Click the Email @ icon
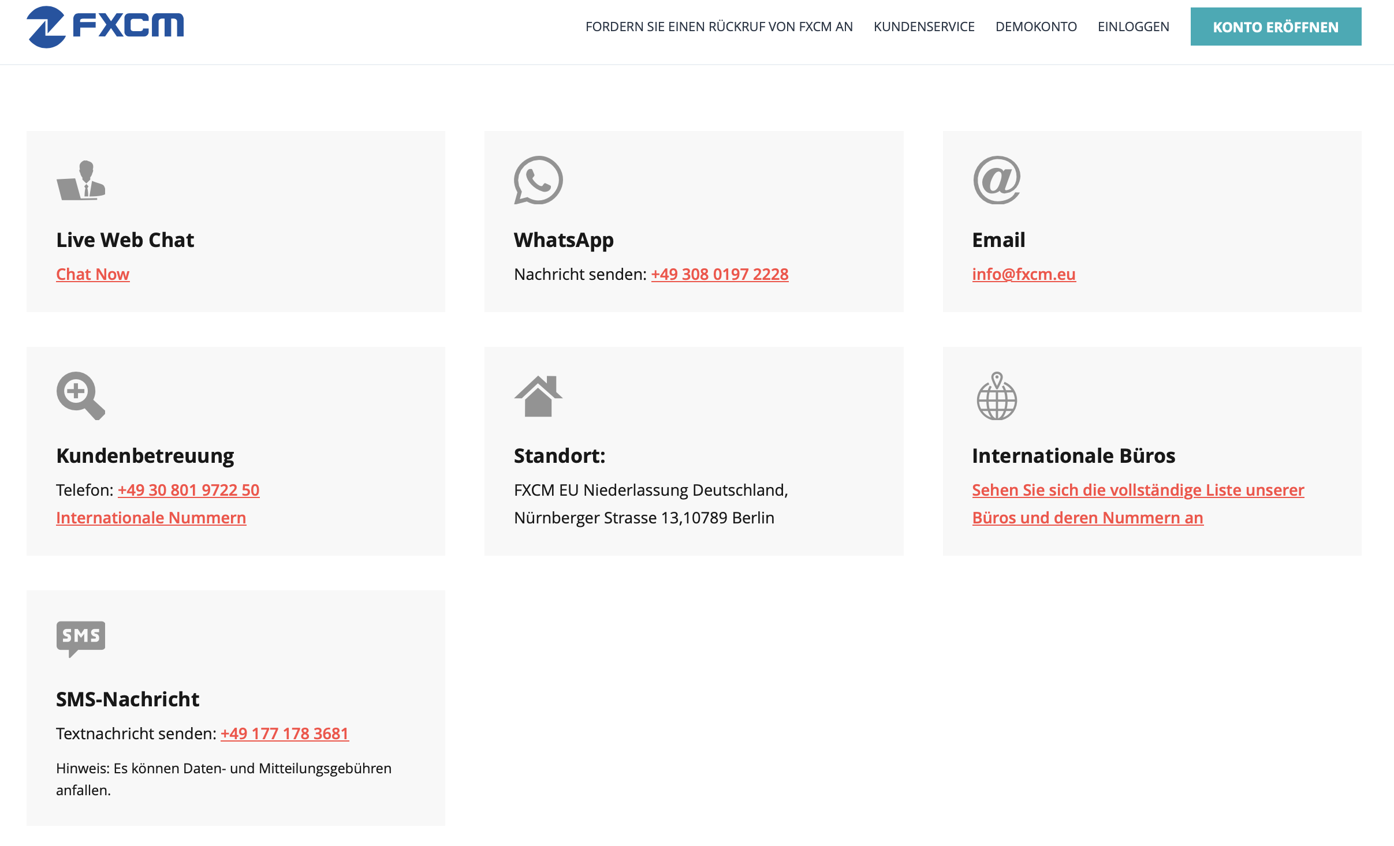Image resolution: width=1394 pixels, height=846 pixels. (996, 181)
